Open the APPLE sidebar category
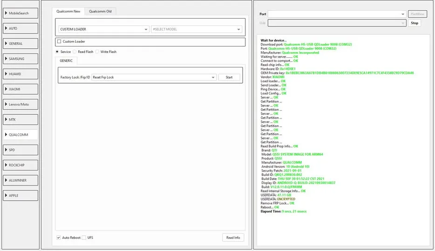The image size is (435, 251). [20, 196]
